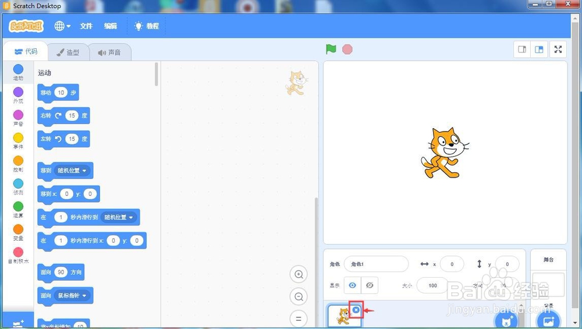Select the 运动 motion category
The width and height of the screenshot is (582, 329).
point(18,72)
